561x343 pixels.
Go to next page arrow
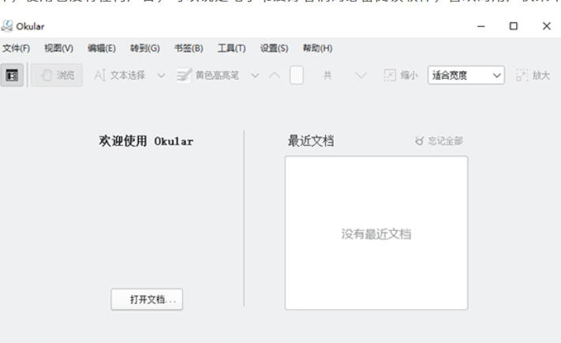point(361,76)
